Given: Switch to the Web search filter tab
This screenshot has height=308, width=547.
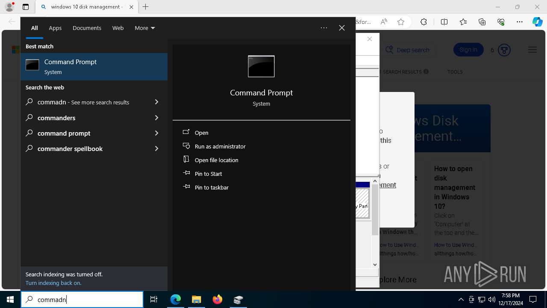Looking at the screenshot, I should tap(118, 28).
